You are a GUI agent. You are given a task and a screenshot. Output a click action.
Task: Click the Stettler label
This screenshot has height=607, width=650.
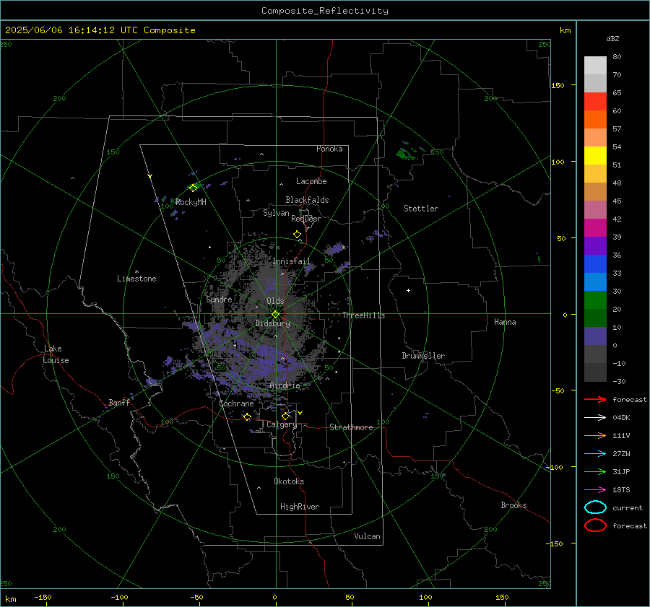[x=421, y=209]
